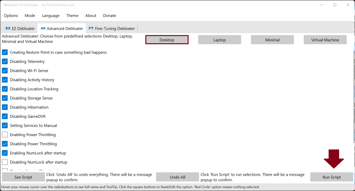Select the Minimal preset

[272, 40]
